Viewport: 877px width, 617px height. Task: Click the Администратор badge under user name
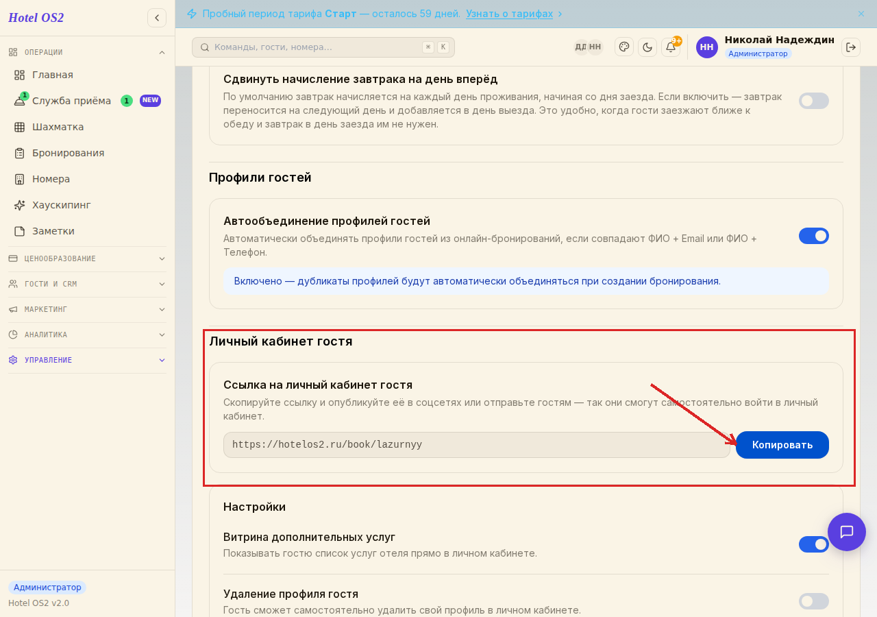point(758,53)
